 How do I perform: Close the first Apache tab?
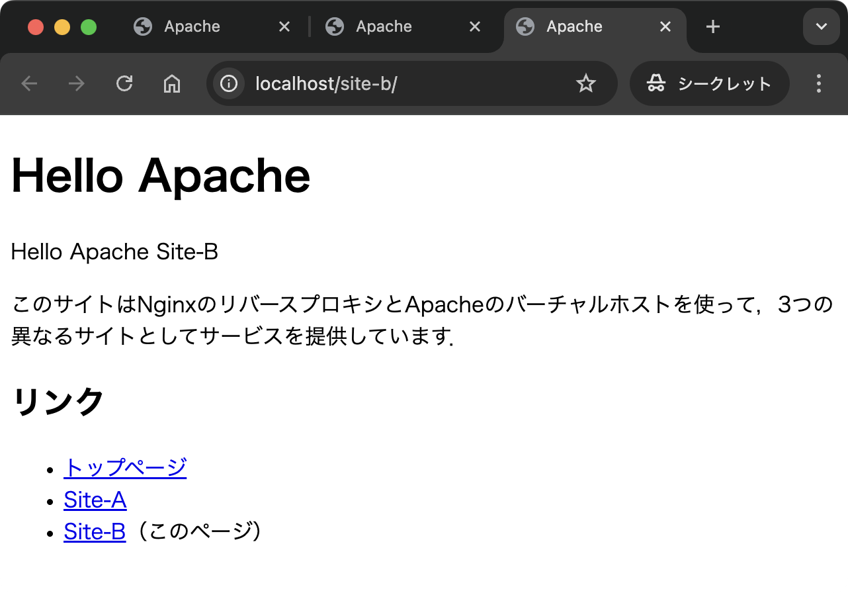[x=284, y=27]
